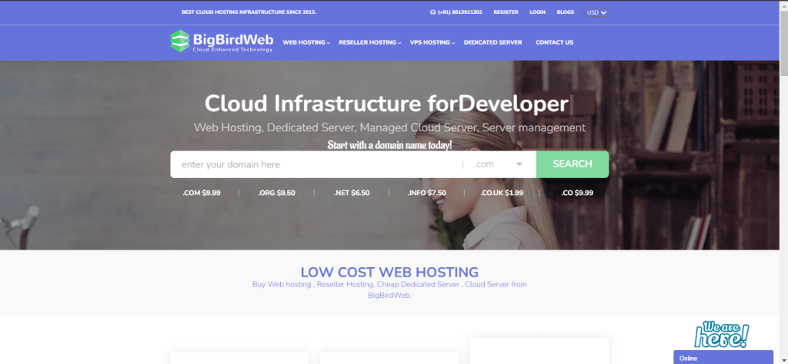Open the BLOGS link
This screenshot has width=788, height=364.
566,12
